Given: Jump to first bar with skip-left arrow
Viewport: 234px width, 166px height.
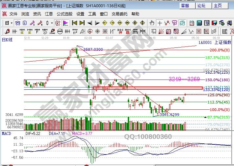Looking at the screenshot, I should 74,23.
